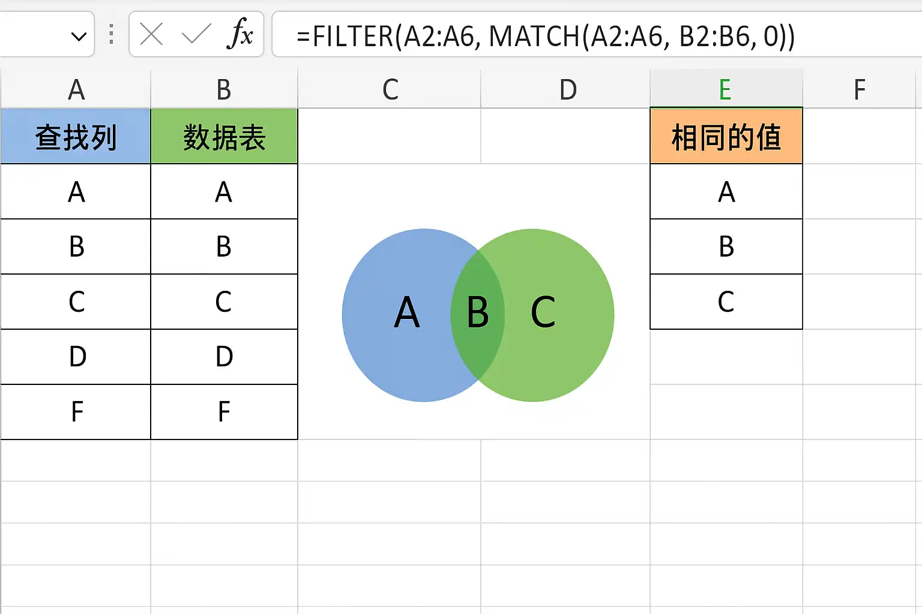Select column C header

(390, 89)
